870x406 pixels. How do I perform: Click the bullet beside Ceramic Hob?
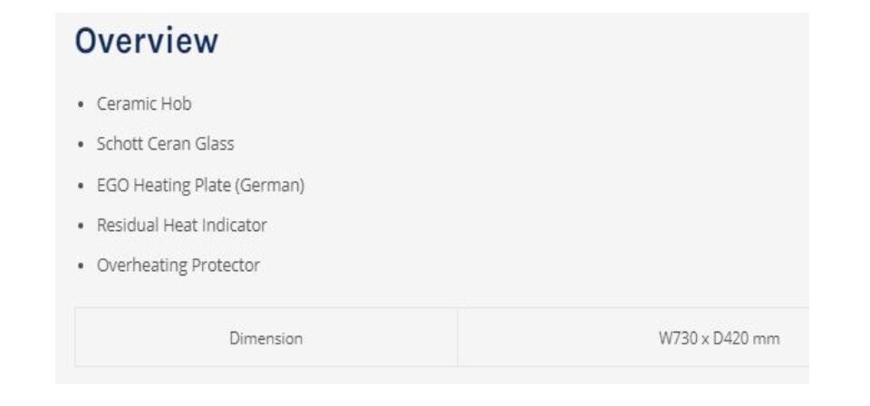coord(82,104)
